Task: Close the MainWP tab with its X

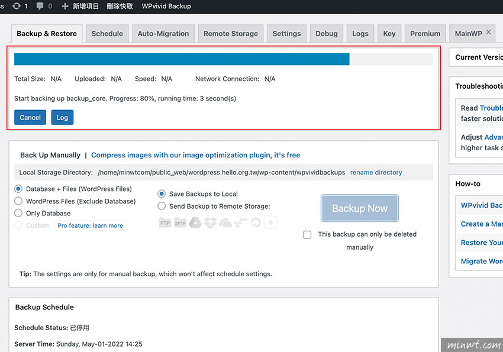Action: coord(489,32)
